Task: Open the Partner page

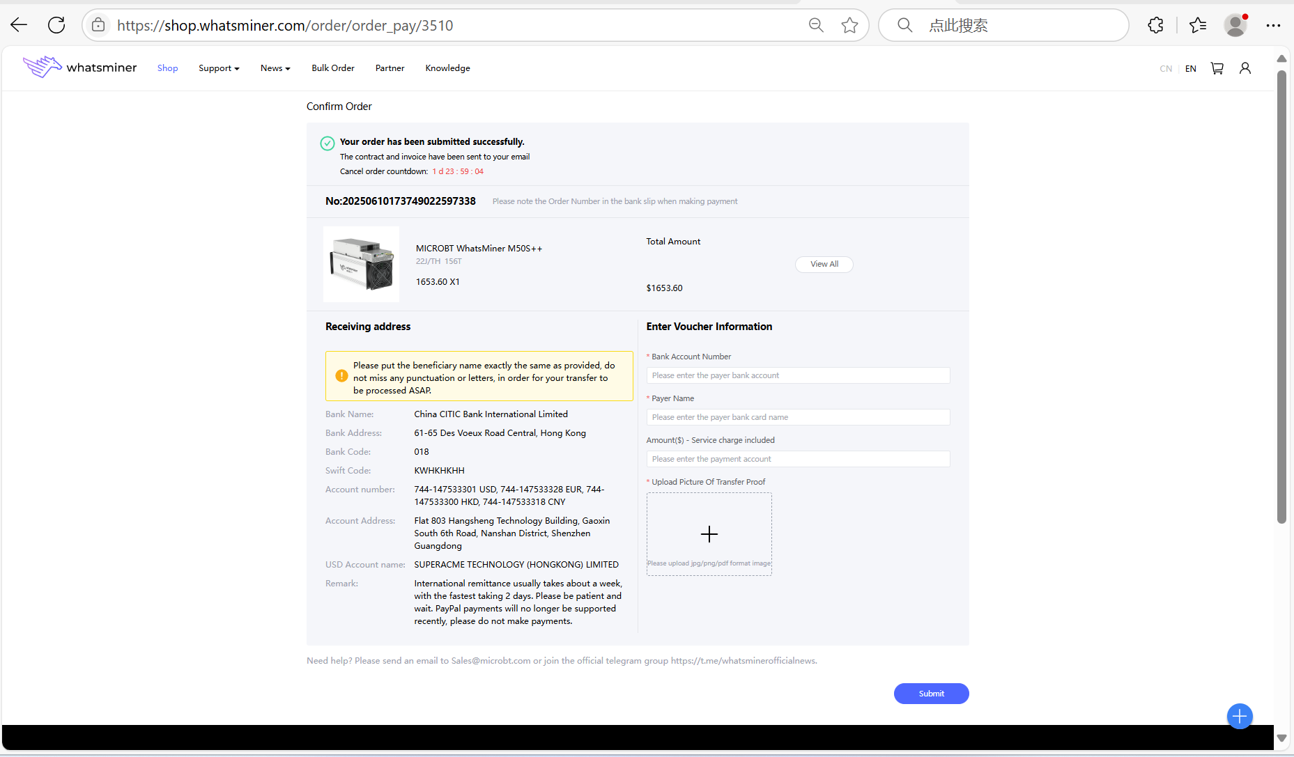Action: (390, 68)
